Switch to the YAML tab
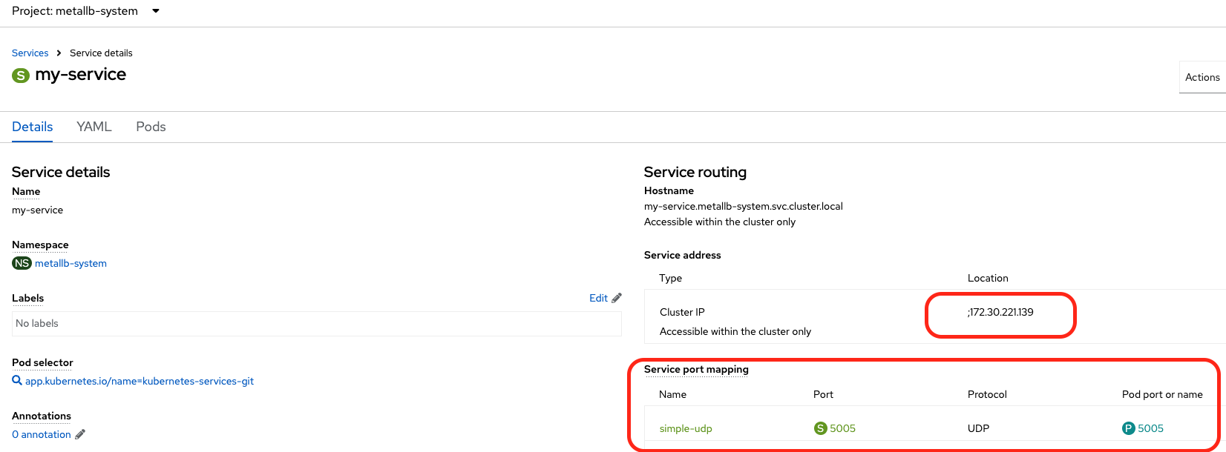 pyautogui.click(x=94, y=127)
